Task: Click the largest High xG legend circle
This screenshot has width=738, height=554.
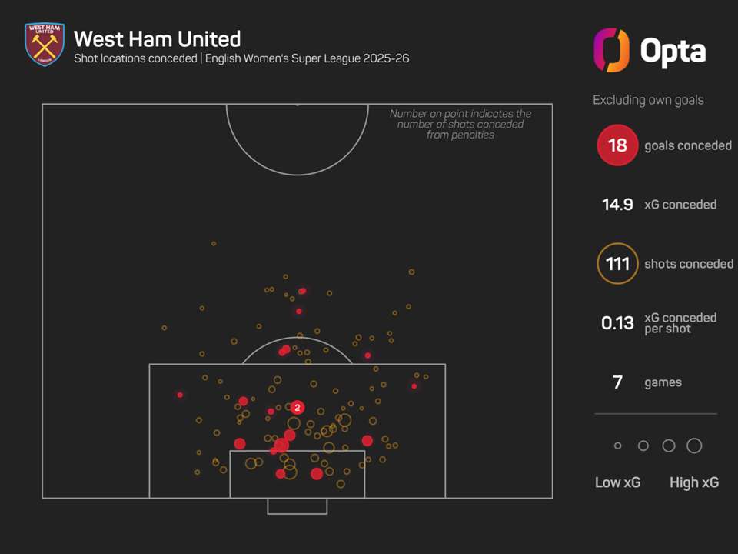Action: pyautogui.click(x=694, y=446)
